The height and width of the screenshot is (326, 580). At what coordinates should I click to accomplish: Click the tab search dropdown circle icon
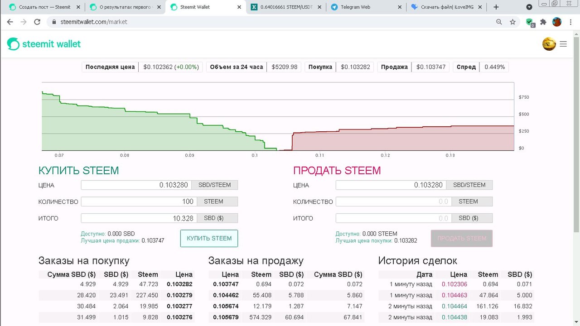click(529, 7)
